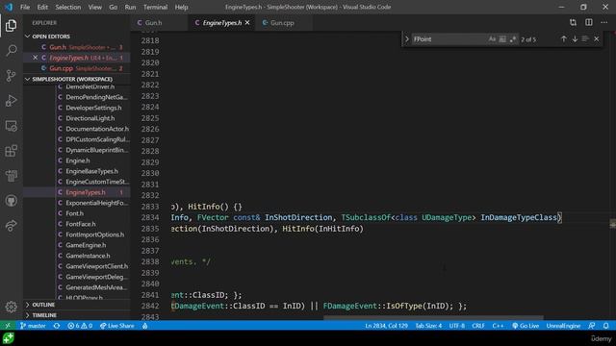Open the View menu
The image size is (616, 346).
(94, 7)
